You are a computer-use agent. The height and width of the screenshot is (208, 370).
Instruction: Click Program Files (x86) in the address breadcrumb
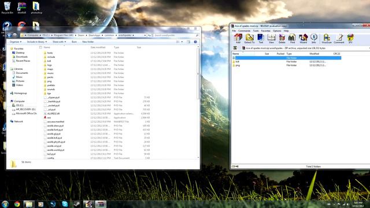tap(64, 35)
